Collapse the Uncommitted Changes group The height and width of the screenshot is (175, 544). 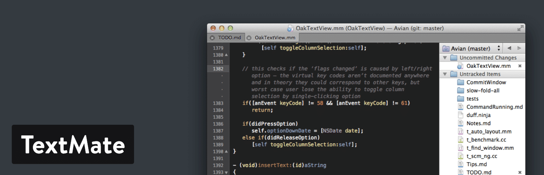(x=445, y=58)
